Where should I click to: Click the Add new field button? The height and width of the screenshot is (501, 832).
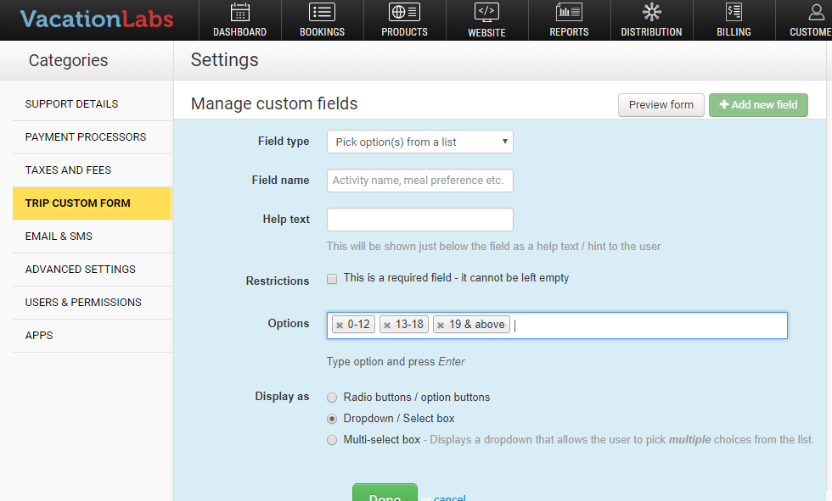pyautogui.click(x=758, y=104)
